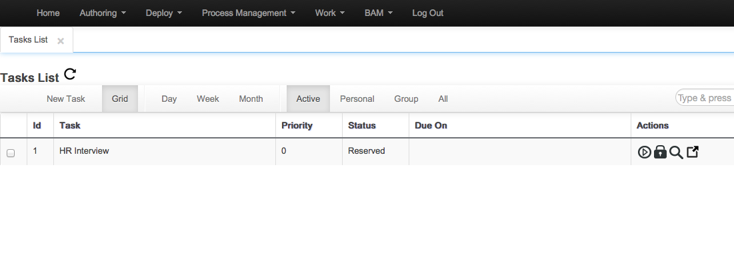Tick the checkbox for HR Interview row
The width and height of the screenshot is (734, 259).
(x=11, y=153)
